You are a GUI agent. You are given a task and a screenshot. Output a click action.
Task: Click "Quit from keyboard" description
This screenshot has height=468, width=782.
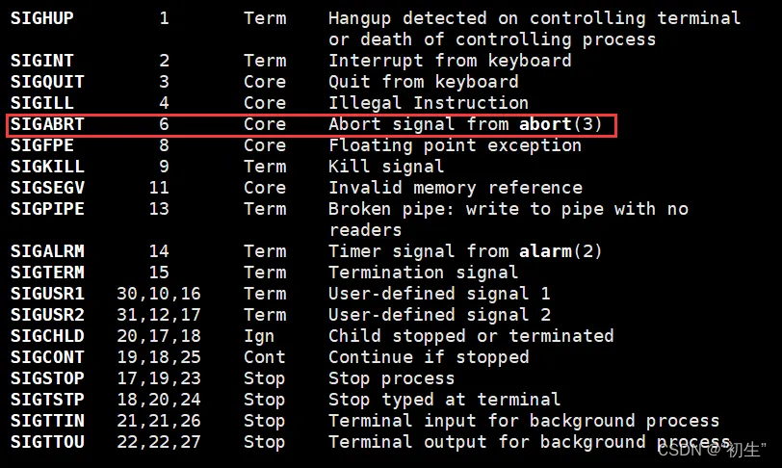point(423,82)
